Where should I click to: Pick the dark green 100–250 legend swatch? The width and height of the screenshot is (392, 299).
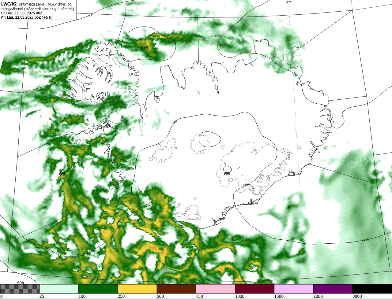pos(98,289)
